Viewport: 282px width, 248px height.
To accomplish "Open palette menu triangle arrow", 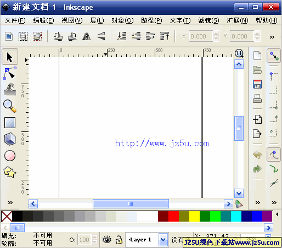I will tap(277, 214).
